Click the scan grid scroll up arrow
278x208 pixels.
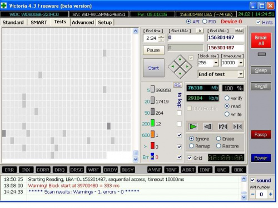(136, 31)
